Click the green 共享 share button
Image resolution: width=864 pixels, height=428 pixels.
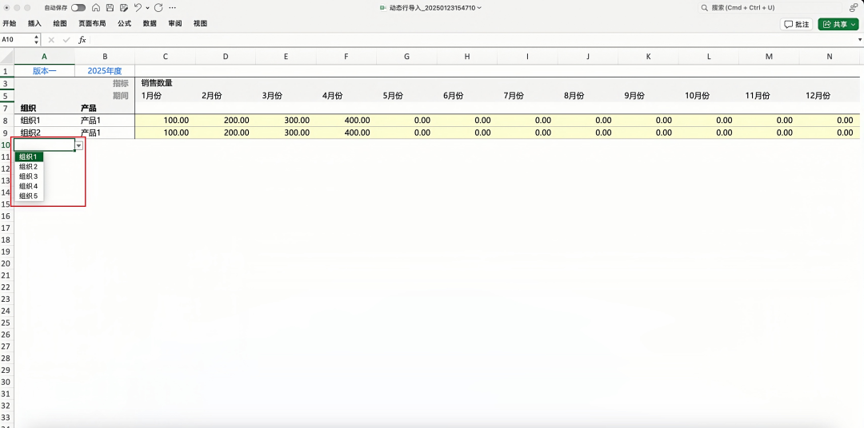pos(838,24)
